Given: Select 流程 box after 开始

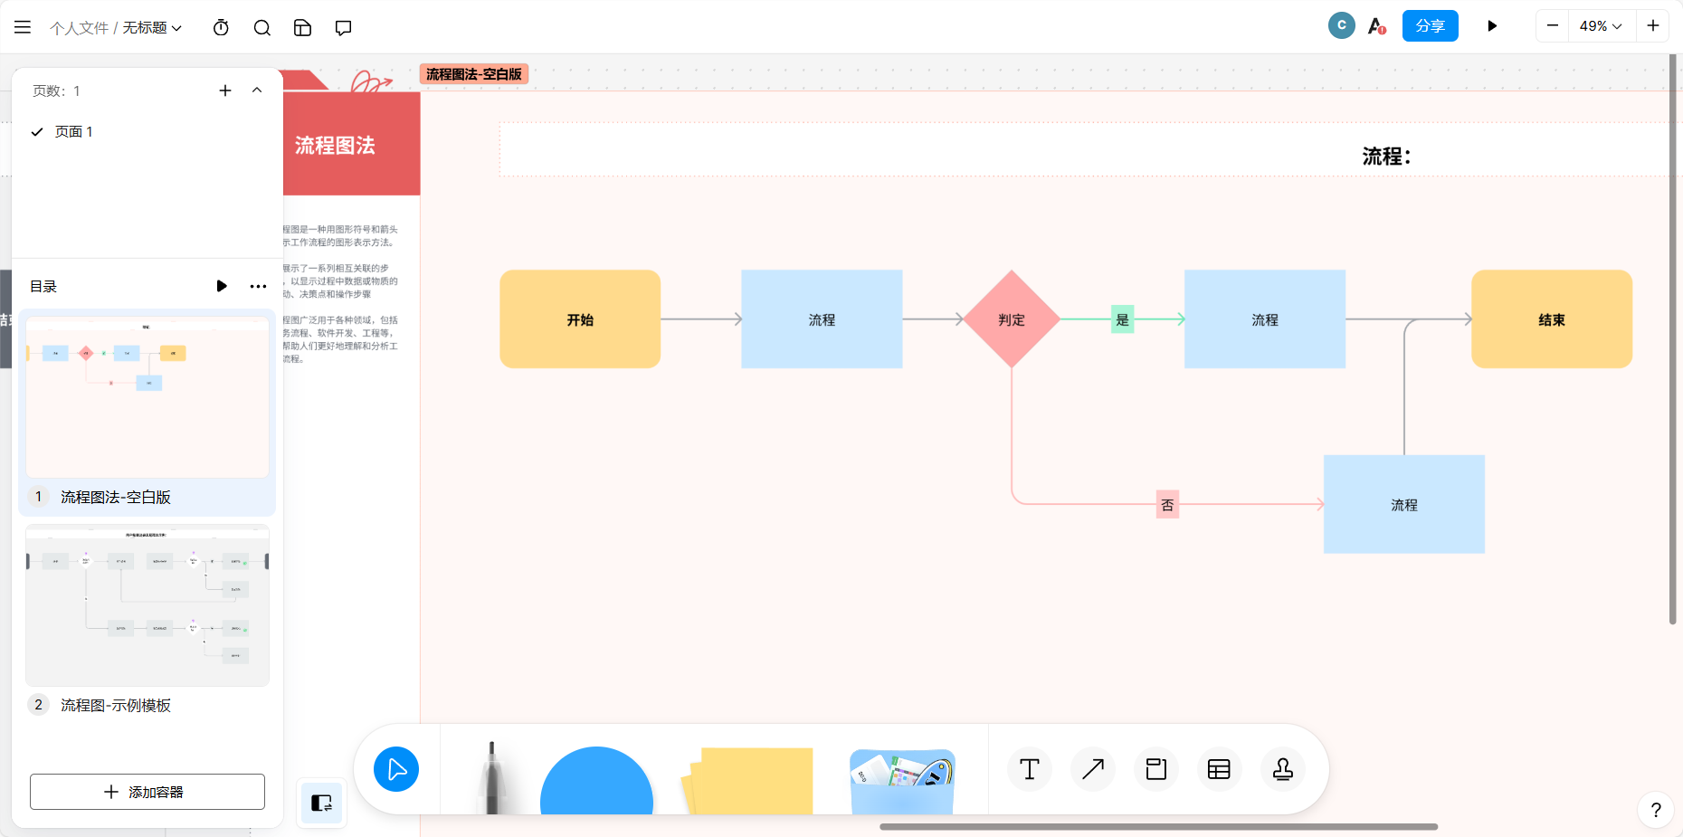Looking at the screenshot, I should pos(822,319).
